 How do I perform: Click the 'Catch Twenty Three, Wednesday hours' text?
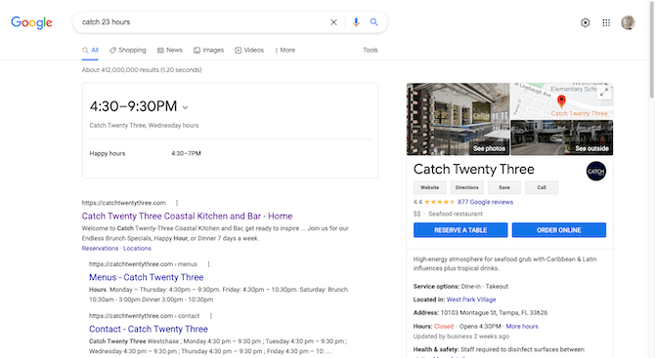pyautogui.click(x=144, y=126)
